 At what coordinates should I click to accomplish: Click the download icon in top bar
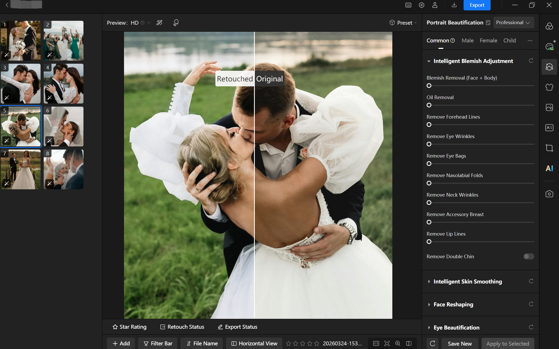[x=454, y=5]
